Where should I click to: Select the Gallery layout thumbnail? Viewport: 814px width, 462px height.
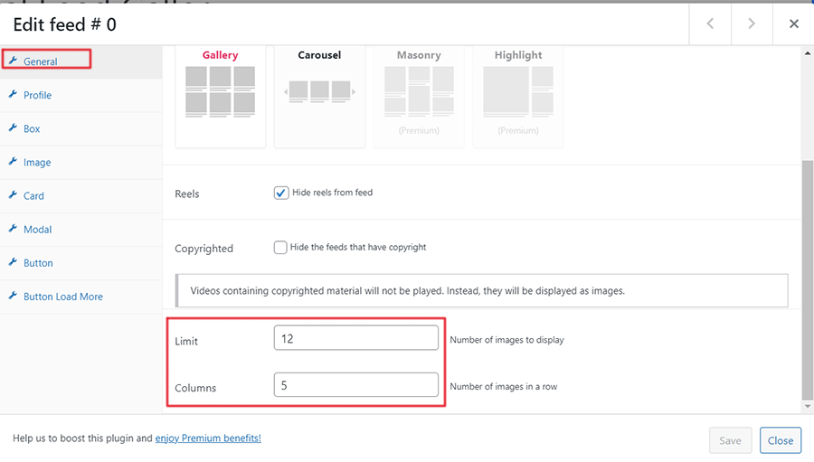pos(220,92)
